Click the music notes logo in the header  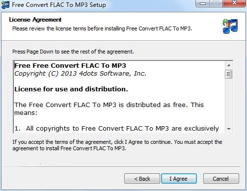click(x=230, y=26)
